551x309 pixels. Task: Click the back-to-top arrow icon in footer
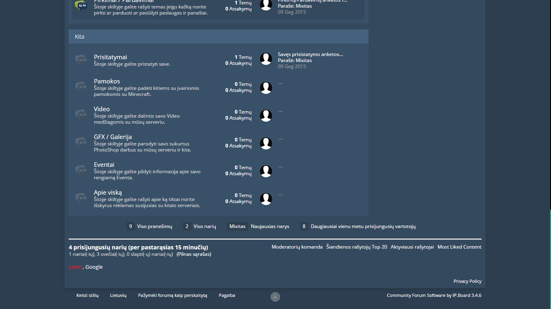[x=275, y=297]
